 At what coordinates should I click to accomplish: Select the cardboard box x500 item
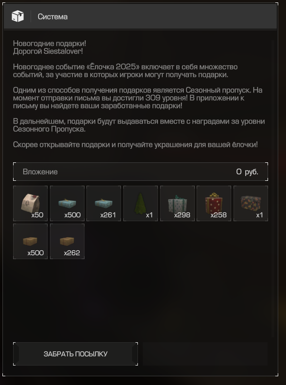(x=30, y=241)
